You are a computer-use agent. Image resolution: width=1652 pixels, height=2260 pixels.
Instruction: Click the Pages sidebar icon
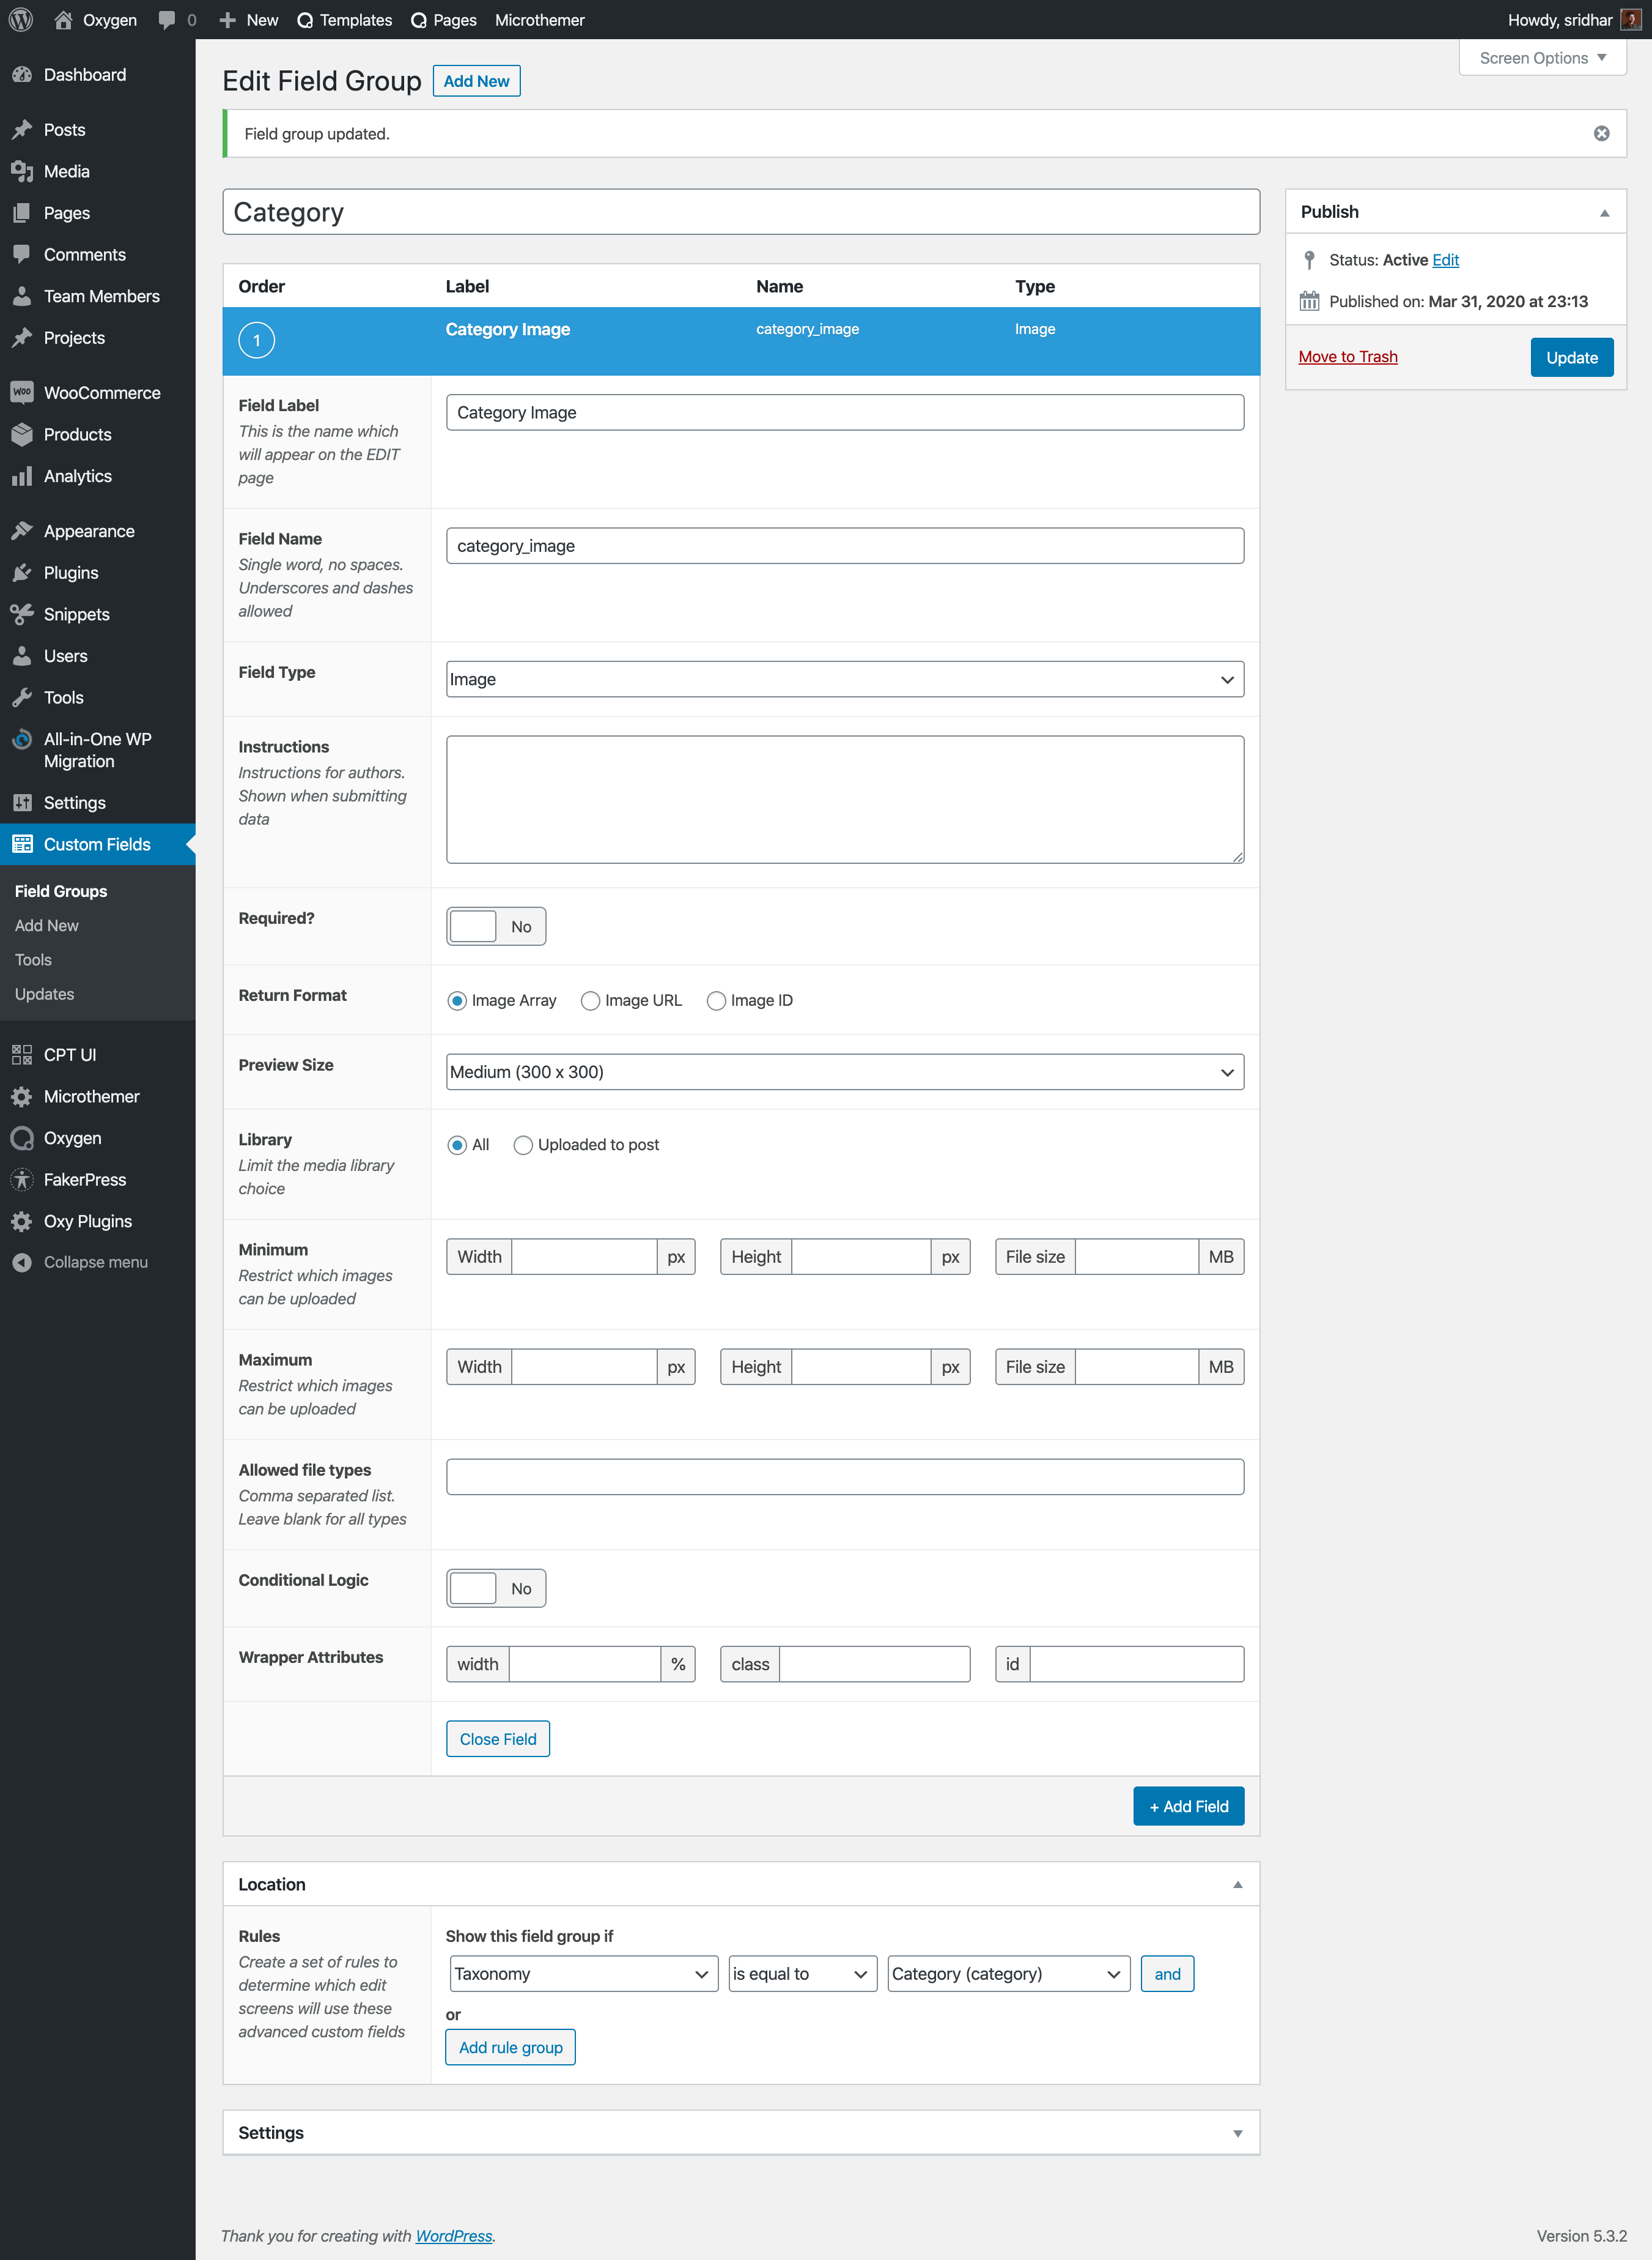pos(22,213)
